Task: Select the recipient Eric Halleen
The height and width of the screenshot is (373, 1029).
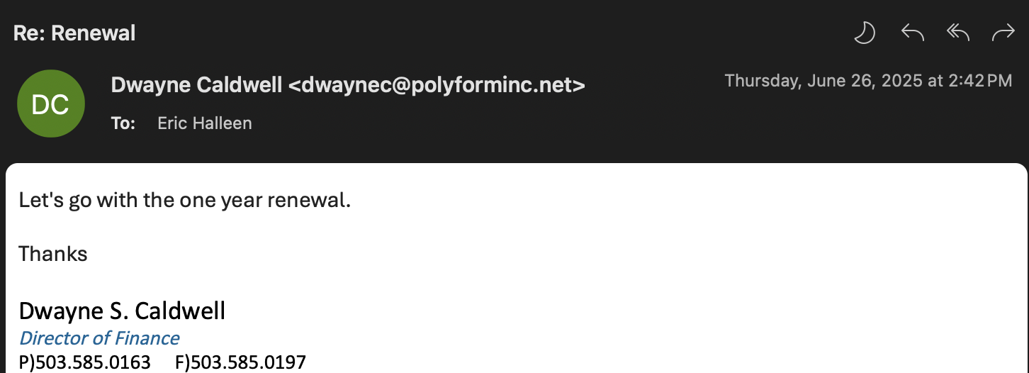Action: pos(204,123)
